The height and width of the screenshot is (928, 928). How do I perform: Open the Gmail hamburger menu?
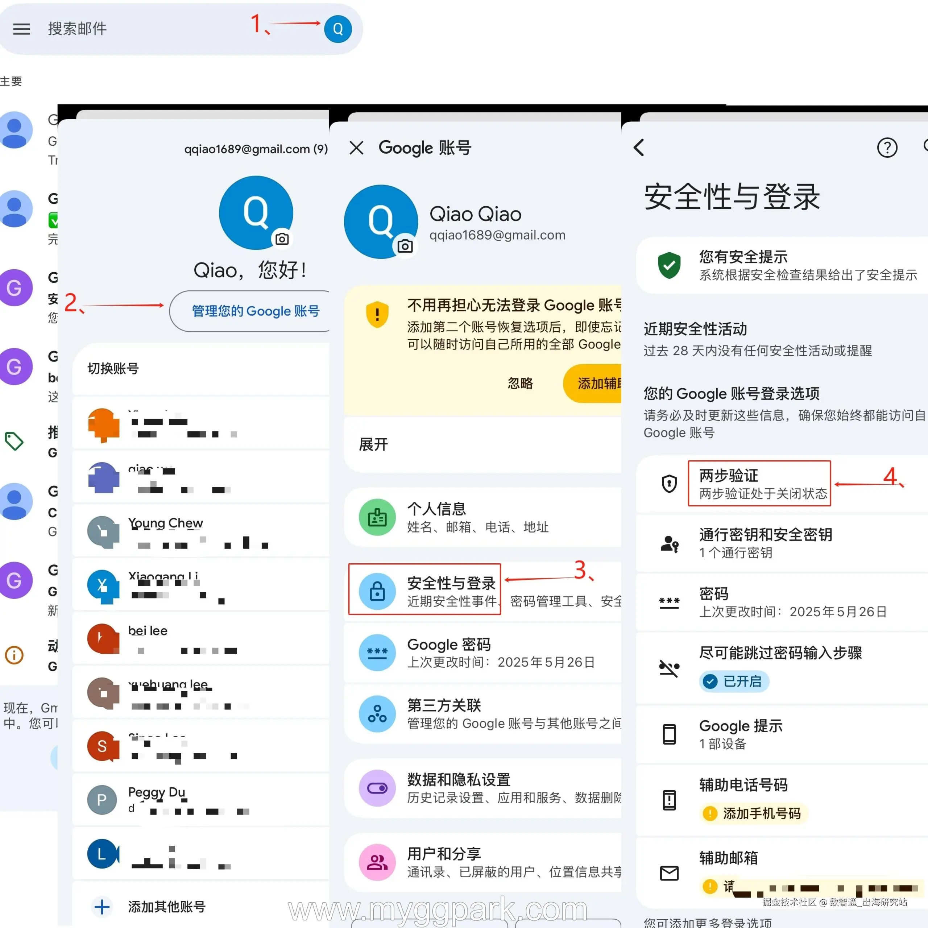(21, 29)
